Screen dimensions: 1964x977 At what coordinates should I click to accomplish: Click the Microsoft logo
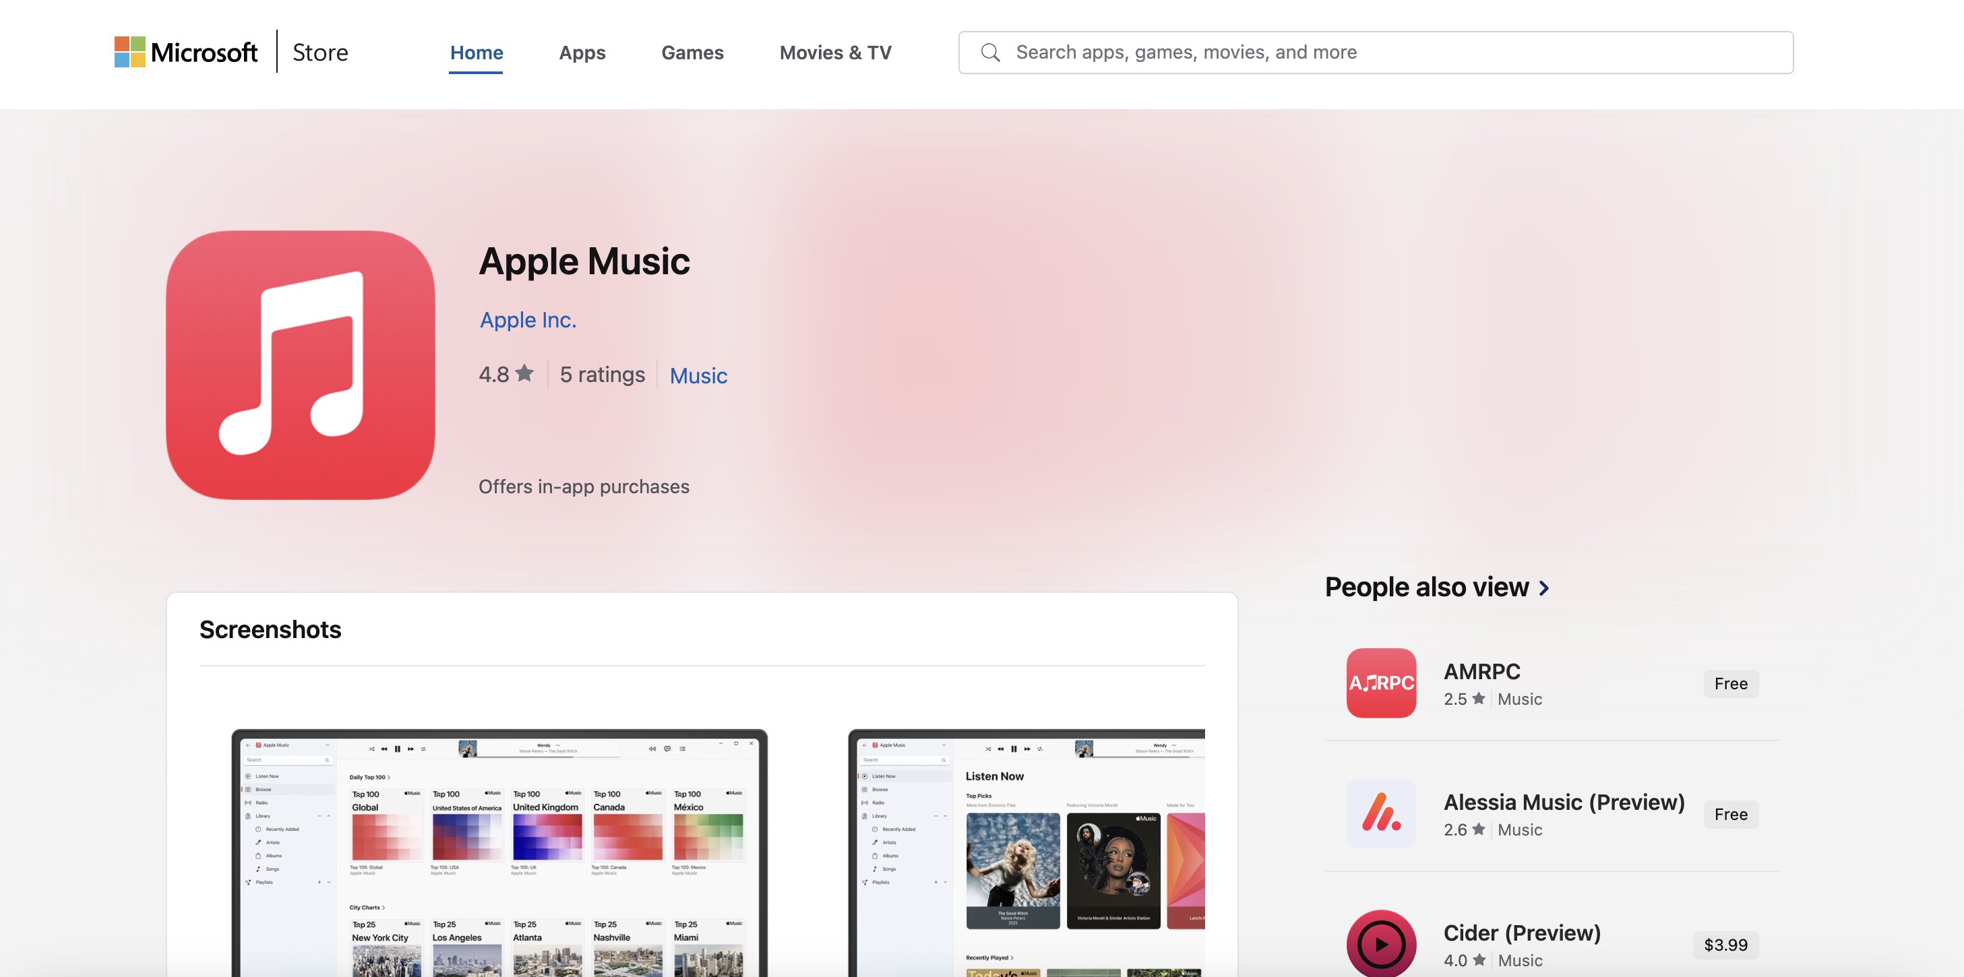[x=186, y=52]
